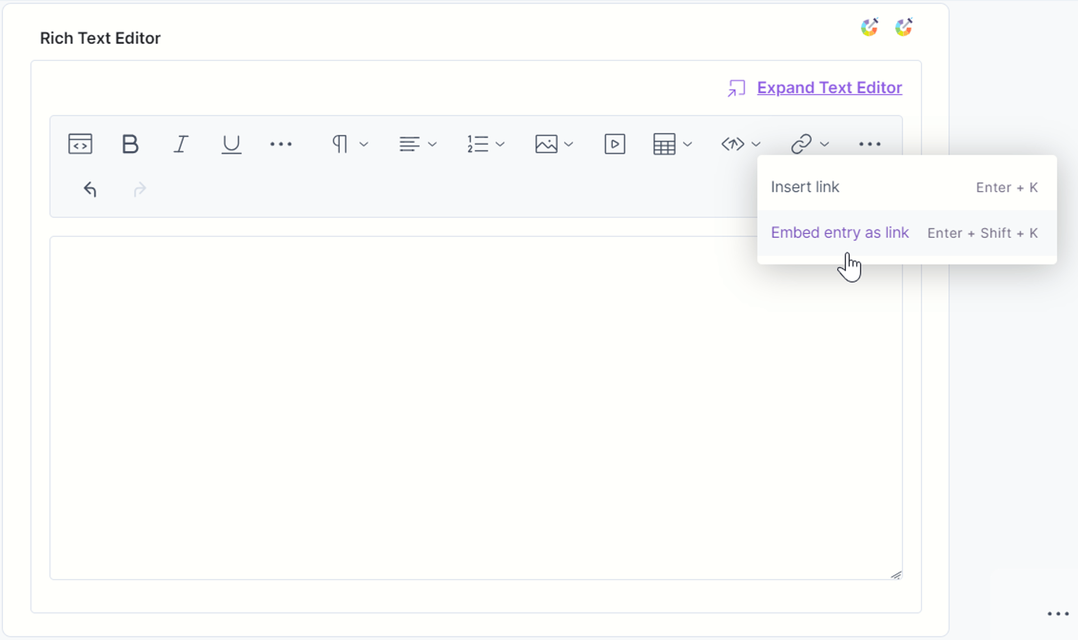Open more text formatting options ellipsis
Image resolution: width=1078 pixels, height=640 pixels.
pos(281,144)
